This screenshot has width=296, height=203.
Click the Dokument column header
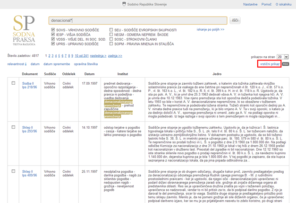(x=30, y=74)
